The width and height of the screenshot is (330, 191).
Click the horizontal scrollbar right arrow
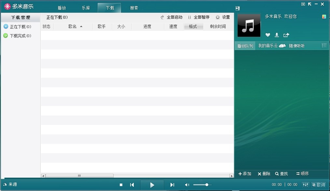231,176
